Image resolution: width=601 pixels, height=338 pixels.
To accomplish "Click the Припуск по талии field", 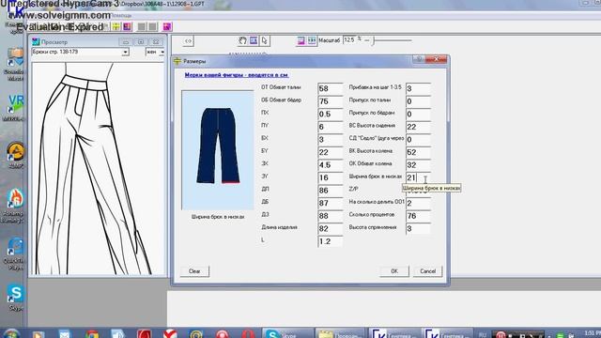I will tap(418, 101).
